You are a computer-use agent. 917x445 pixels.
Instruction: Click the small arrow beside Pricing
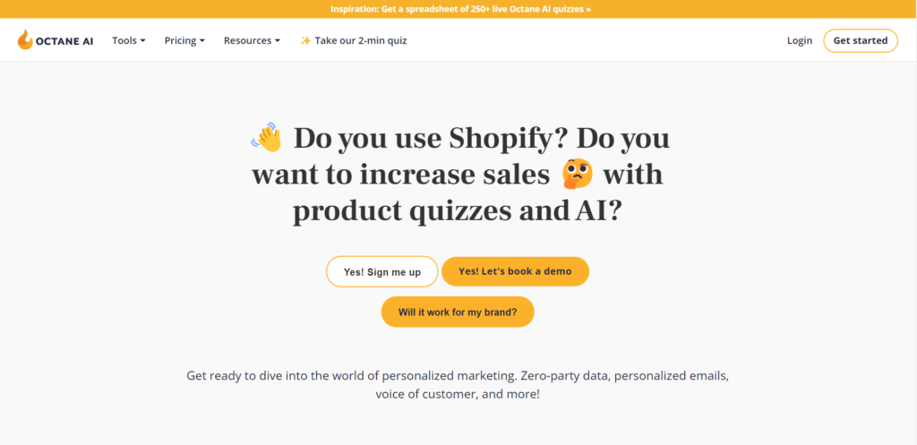coord(202,41)
